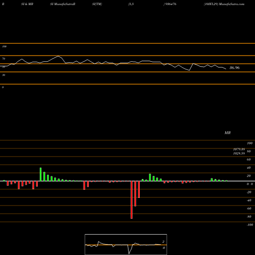Screen dimensions: 255x255
Task: Click the RSI axis label 30
Action: click(x=4, y=75)
